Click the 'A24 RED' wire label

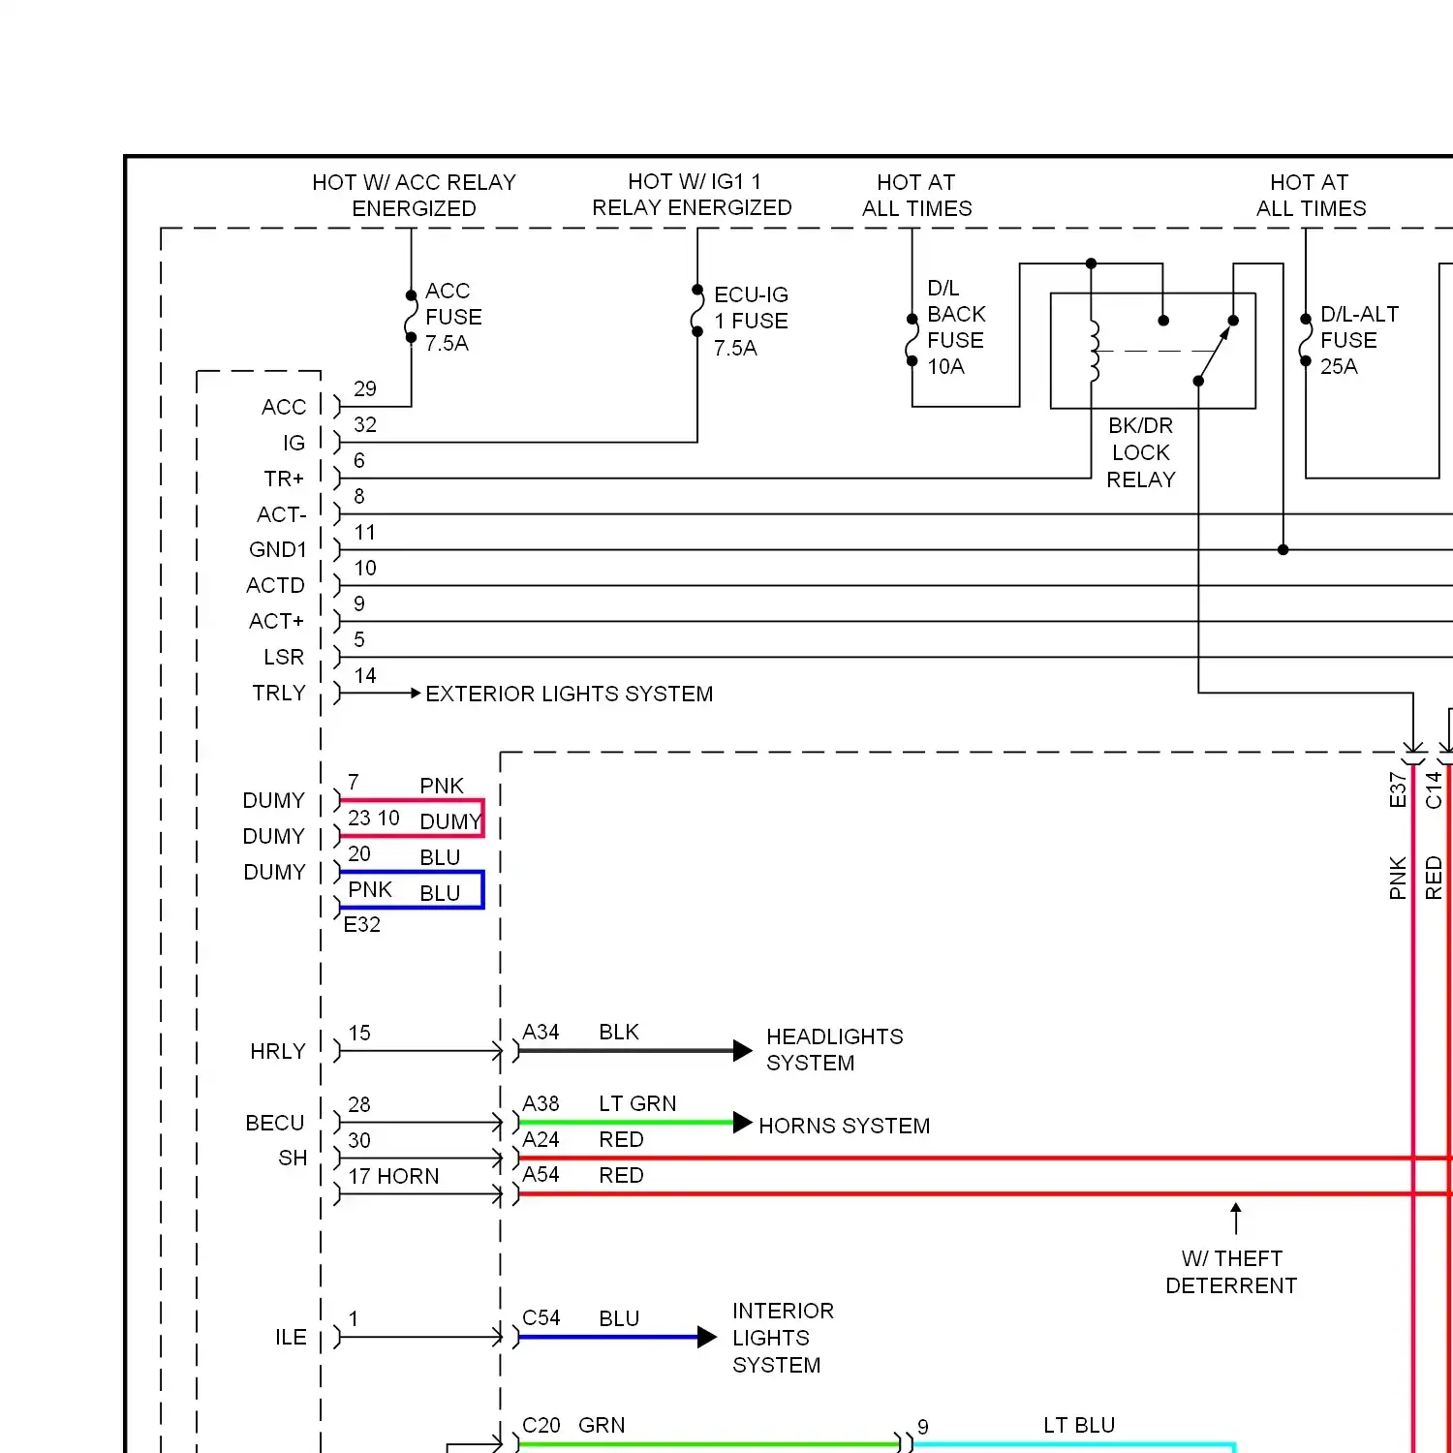point(582,1140)
